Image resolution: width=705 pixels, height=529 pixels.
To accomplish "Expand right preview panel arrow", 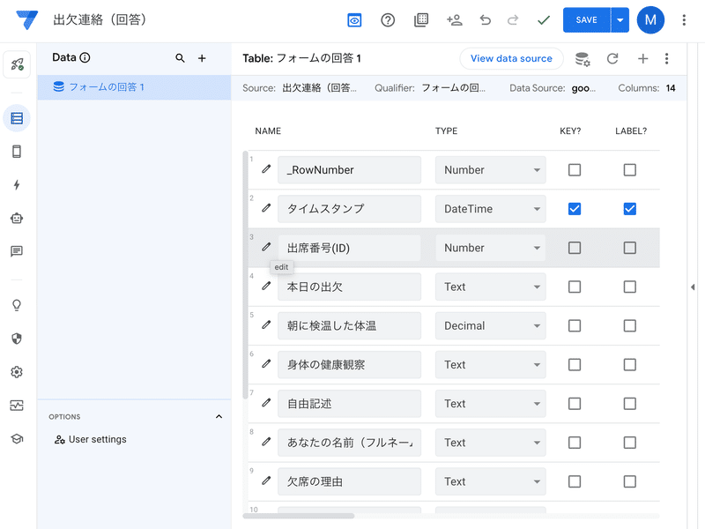I will 693,287.
